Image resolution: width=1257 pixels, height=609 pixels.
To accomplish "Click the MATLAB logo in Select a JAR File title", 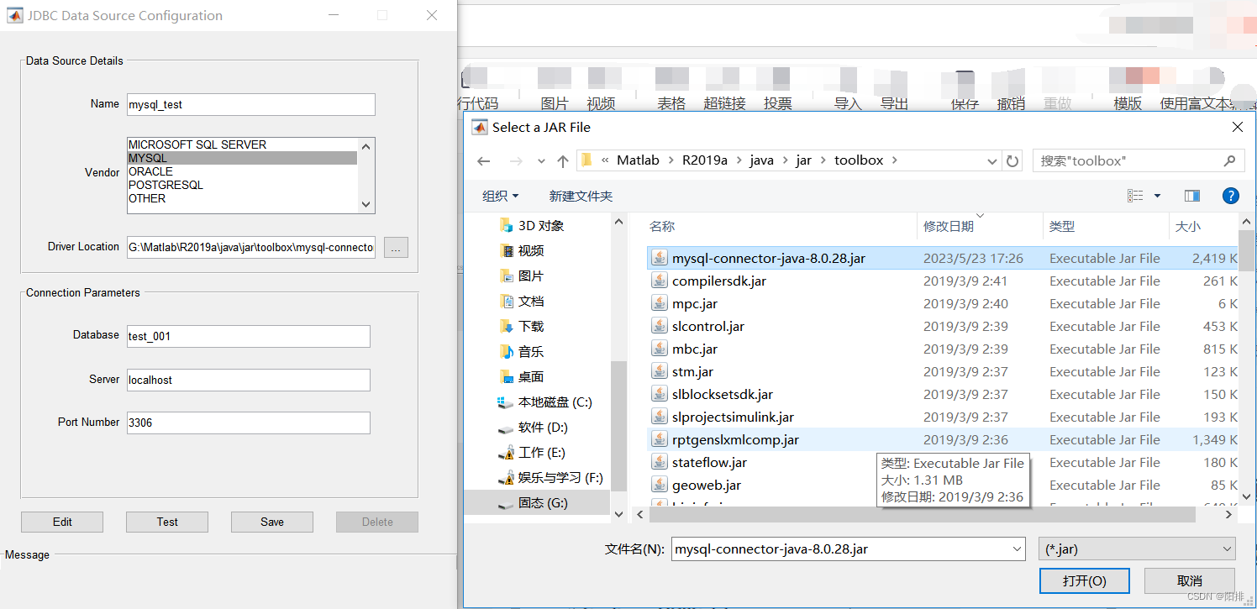I will (x=480, y=128).
